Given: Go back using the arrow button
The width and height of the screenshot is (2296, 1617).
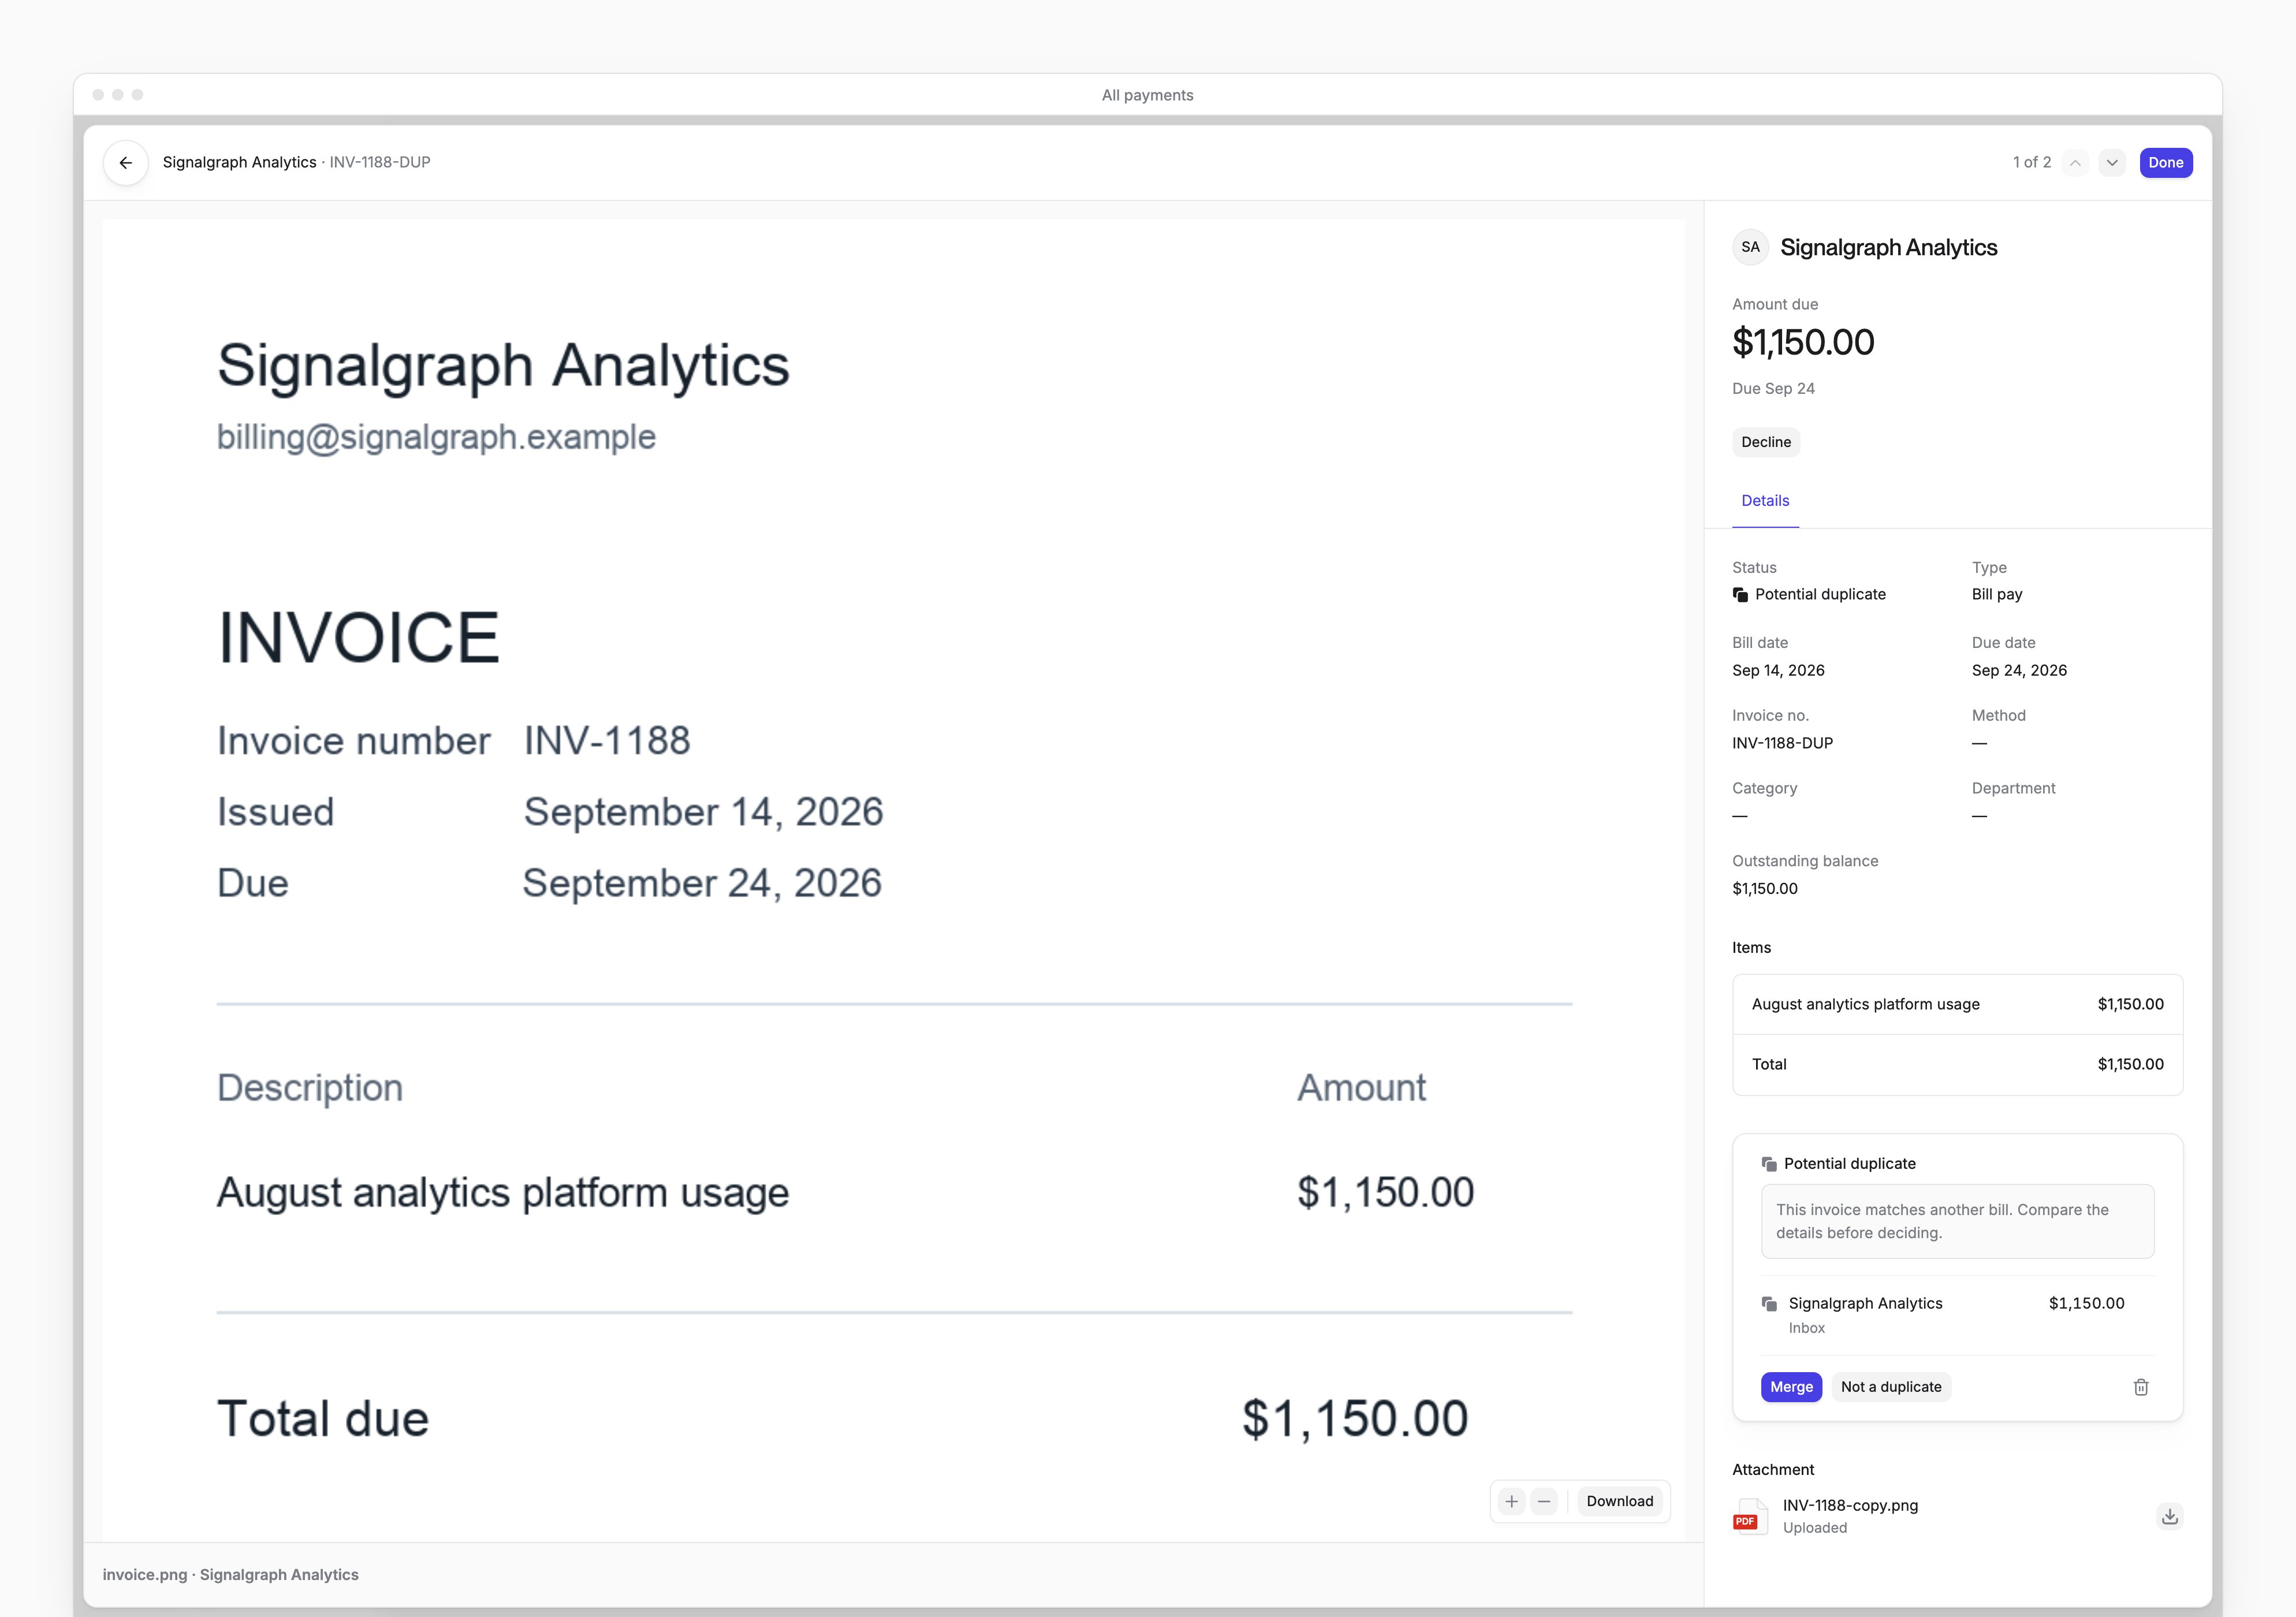Looking at the screenshot, I should [126, 162].
